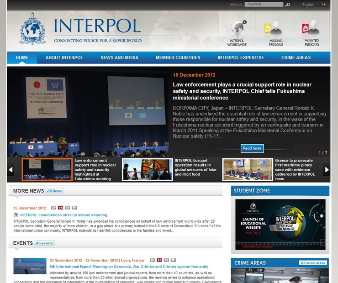
Task: Select 'es' language for the Genocide meeting event
Action: 166,260
